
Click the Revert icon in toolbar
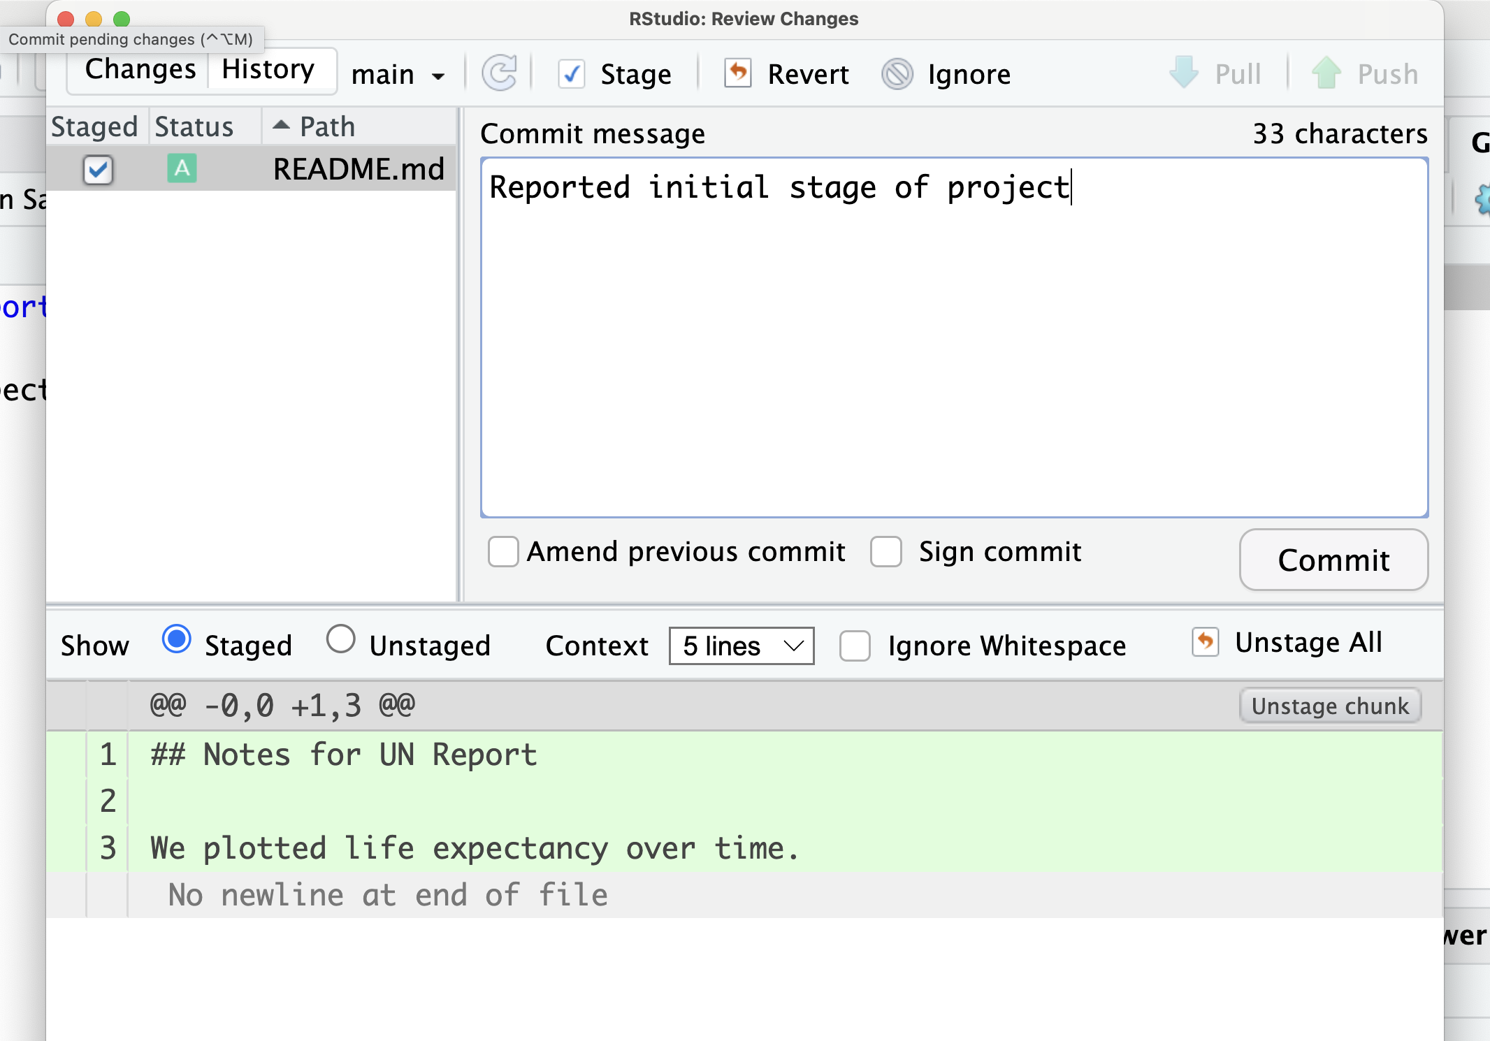pos(738,73)
